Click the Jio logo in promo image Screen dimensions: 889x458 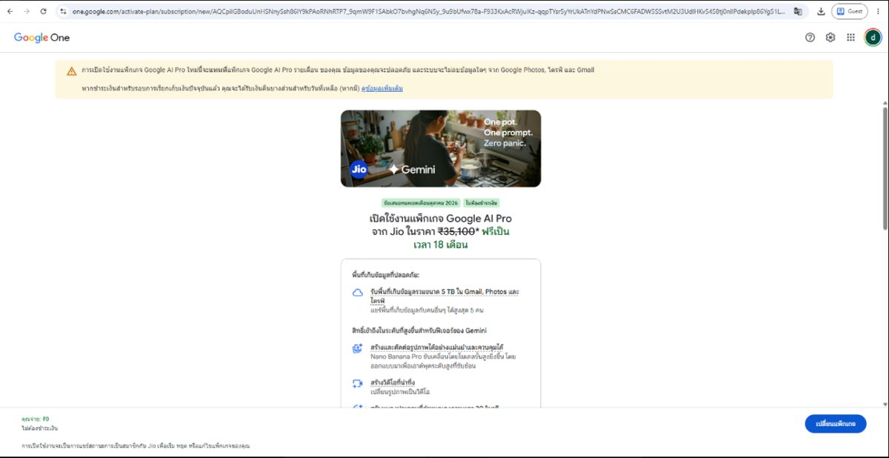pos(359,169)
